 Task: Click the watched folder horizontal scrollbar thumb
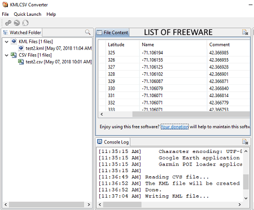46,204
